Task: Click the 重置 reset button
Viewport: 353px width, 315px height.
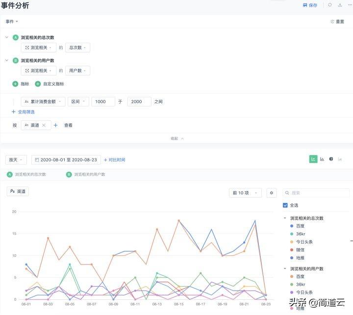Action: 337,22
